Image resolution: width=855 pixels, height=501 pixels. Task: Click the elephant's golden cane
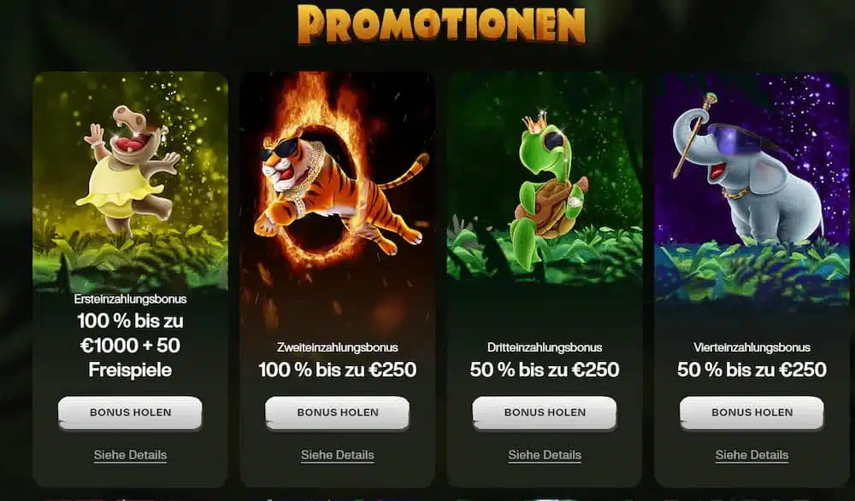(x=694, y=135)
